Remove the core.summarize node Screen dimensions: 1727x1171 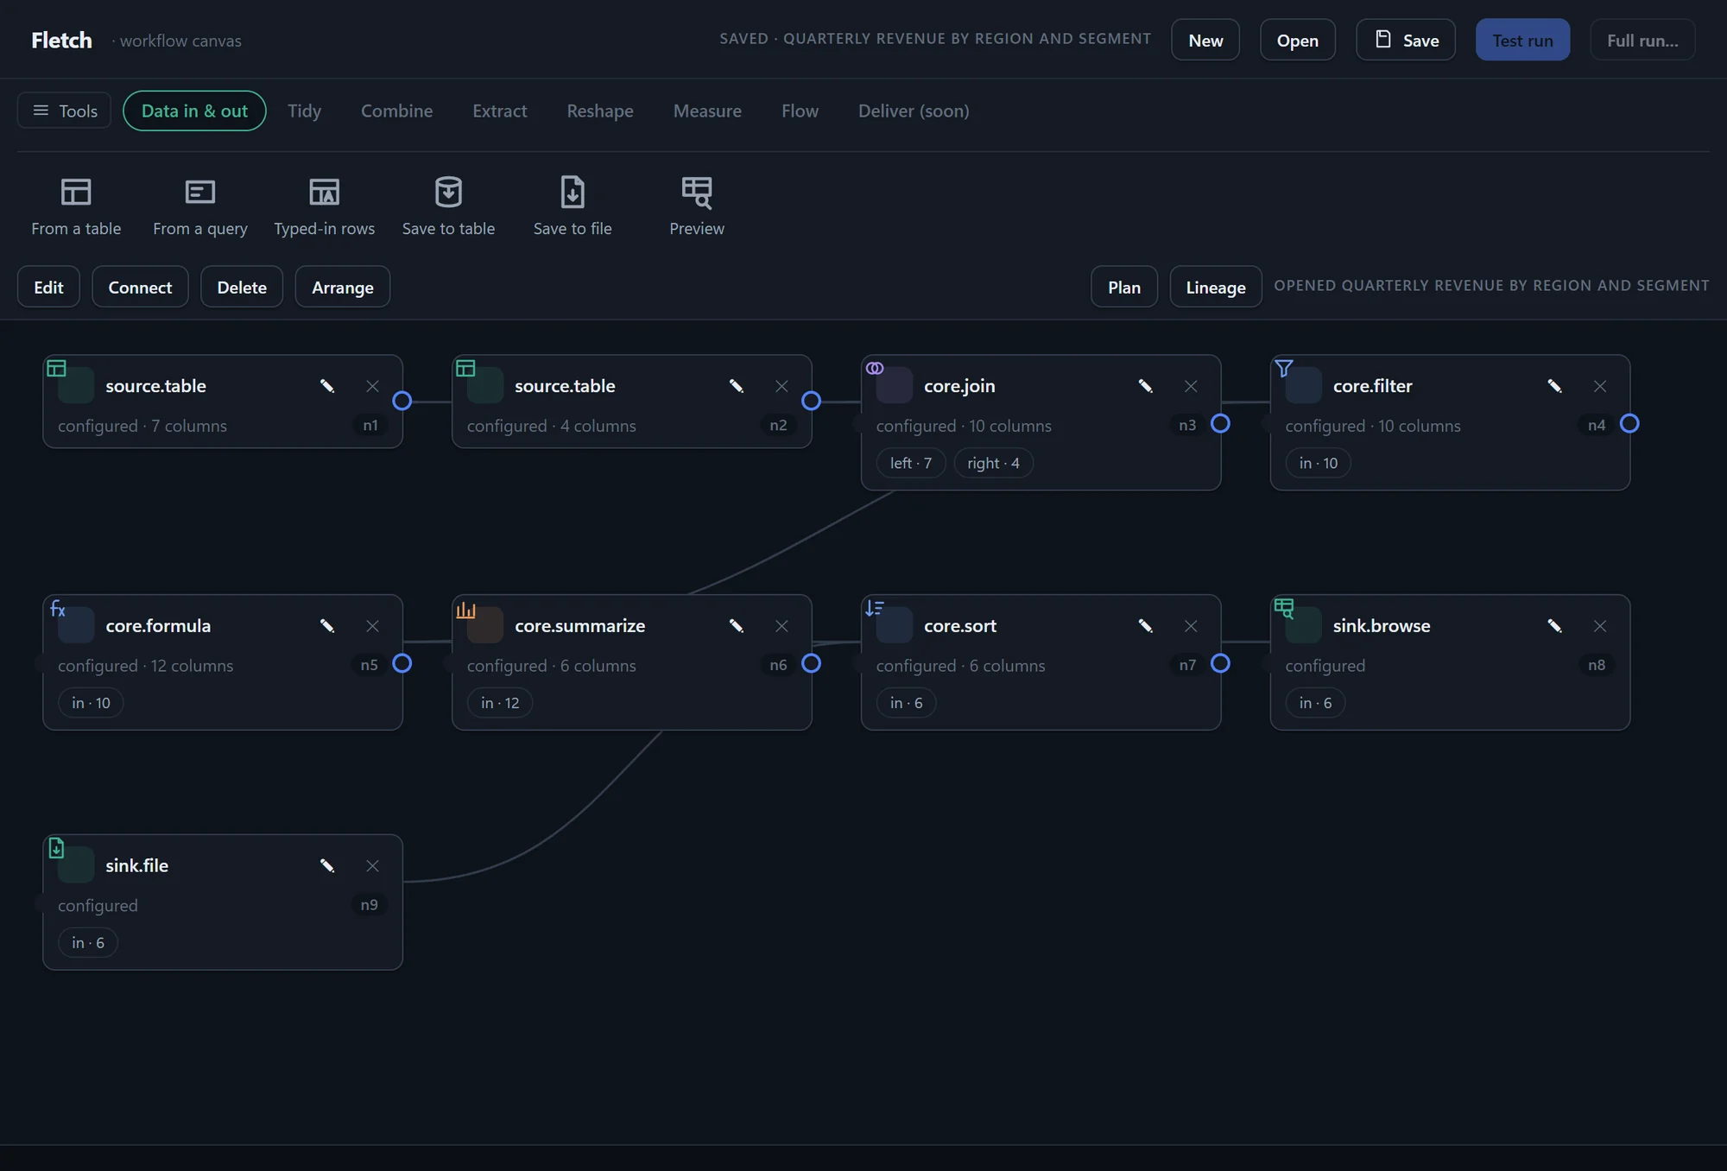(781, 626)
